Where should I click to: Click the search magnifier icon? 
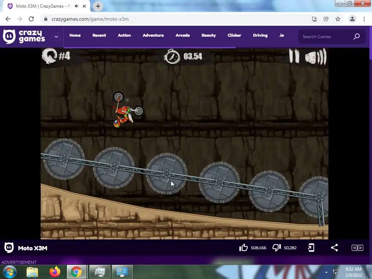[357, 37]
